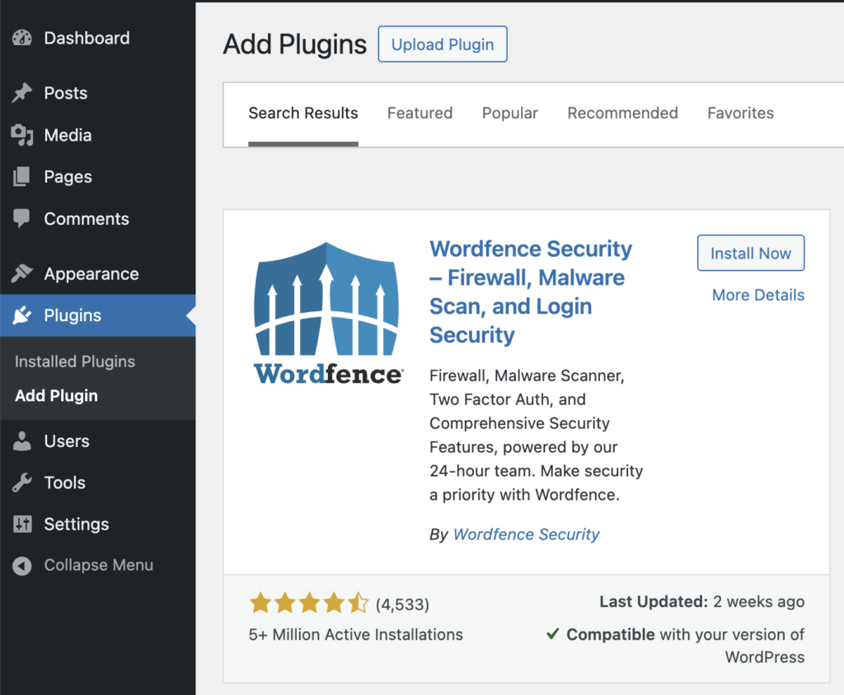
Task: Select the Plugins plug icon
Action: pos(20,315)
